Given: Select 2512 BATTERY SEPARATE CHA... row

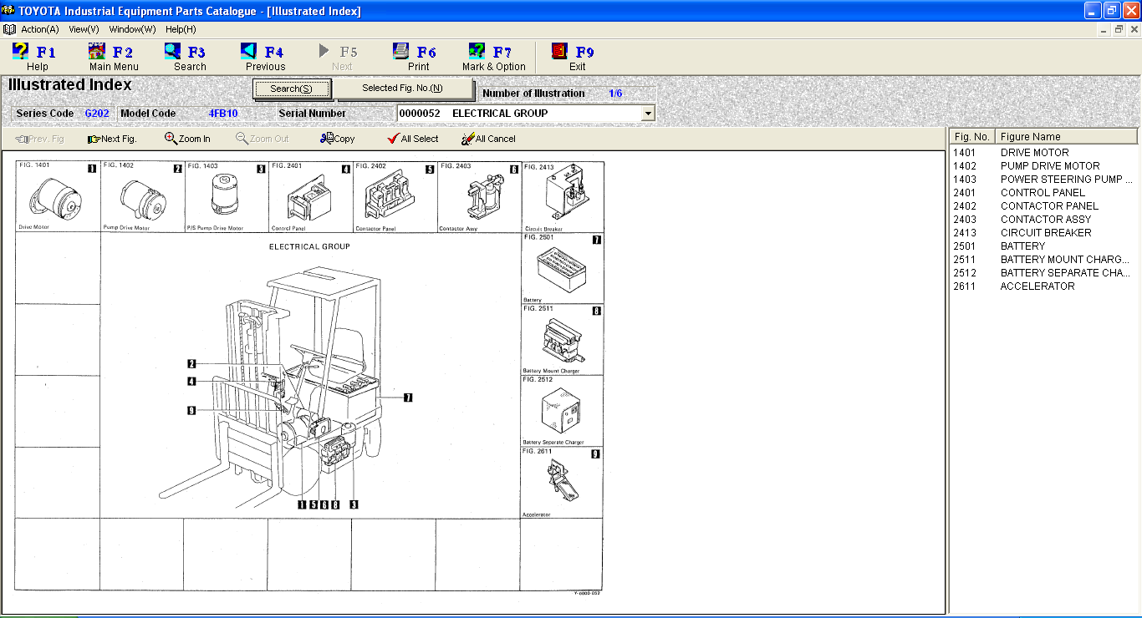Looking at the screenshot, I should pos(1043,273).
